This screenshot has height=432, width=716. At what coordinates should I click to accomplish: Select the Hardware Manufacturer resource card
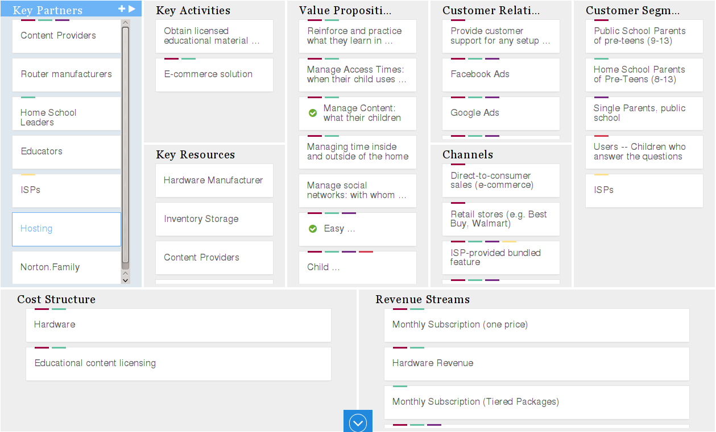[214, 181]
